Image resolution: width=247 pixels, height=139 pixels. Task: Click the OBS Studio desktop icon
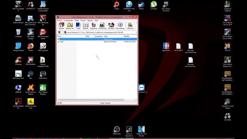click(x=117, y=131)
